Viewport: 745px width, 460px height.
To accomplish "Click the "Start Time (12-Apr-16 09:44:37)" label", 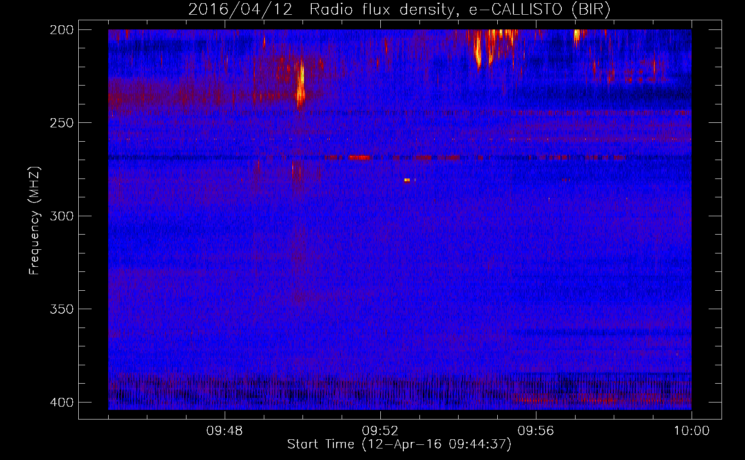I will (399, 444).
